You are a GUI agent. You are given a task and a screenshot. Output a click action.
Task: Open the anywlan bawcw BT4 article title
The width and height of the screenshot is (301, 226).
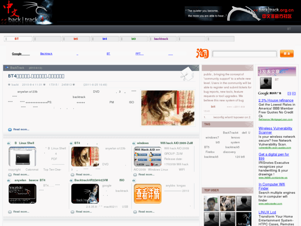click(x=30, y=180)
